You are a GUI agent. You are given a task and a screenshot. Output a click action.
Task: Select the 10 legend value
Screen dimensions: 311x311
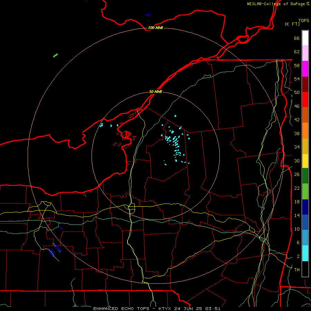[297, 229]
